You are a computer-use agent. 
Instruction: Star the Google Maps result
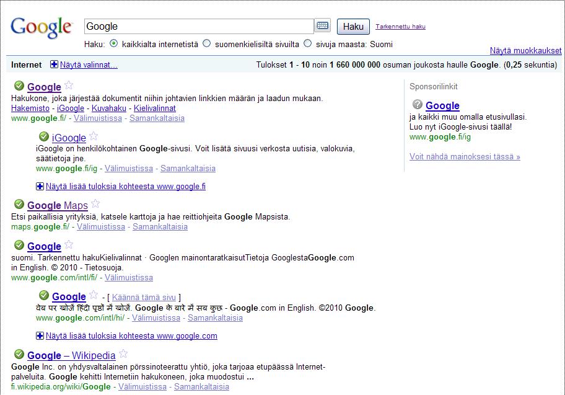pyautogui.click(x=95, y=203)
